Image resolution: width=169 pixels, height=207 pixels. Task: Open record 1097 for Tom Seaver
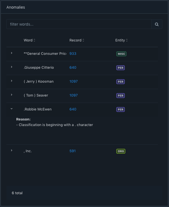[74, 95]
